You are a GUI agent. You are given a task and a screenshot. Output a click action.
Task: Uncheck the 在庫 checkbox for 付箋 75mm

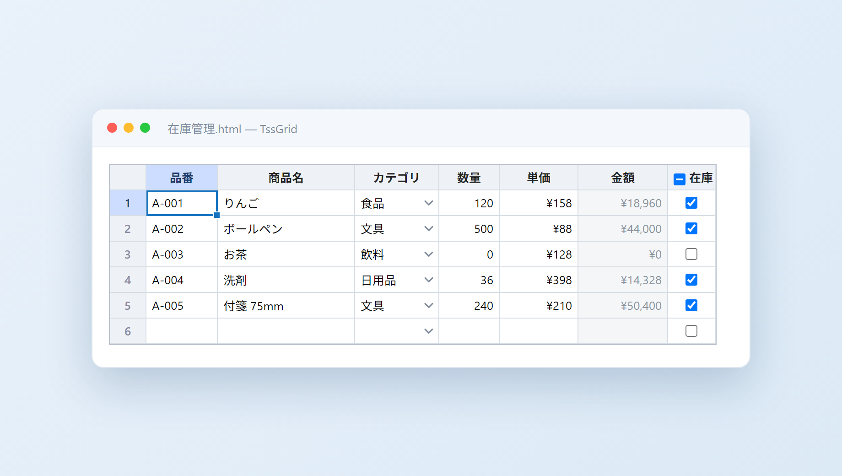pyautogui.click(x=691, y=305)
